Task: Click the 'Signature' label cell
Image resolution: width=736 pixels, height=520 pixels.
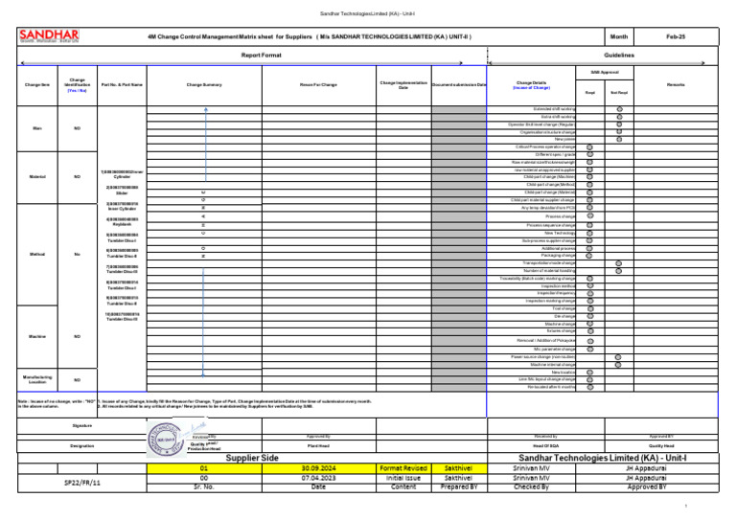Action: (x=82, y=426)
